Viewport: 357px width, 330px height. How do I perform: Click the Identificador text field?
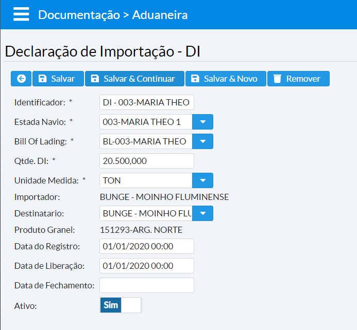[x=146, y=102]
